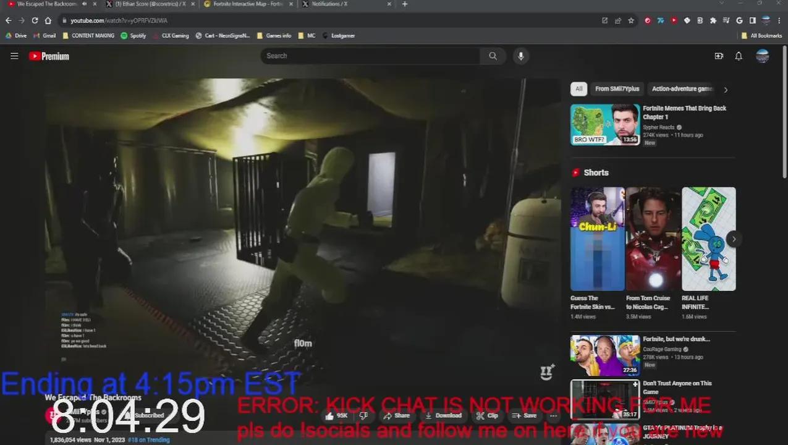
Task: Click the Clip button under the video
Action: [488, 416]
